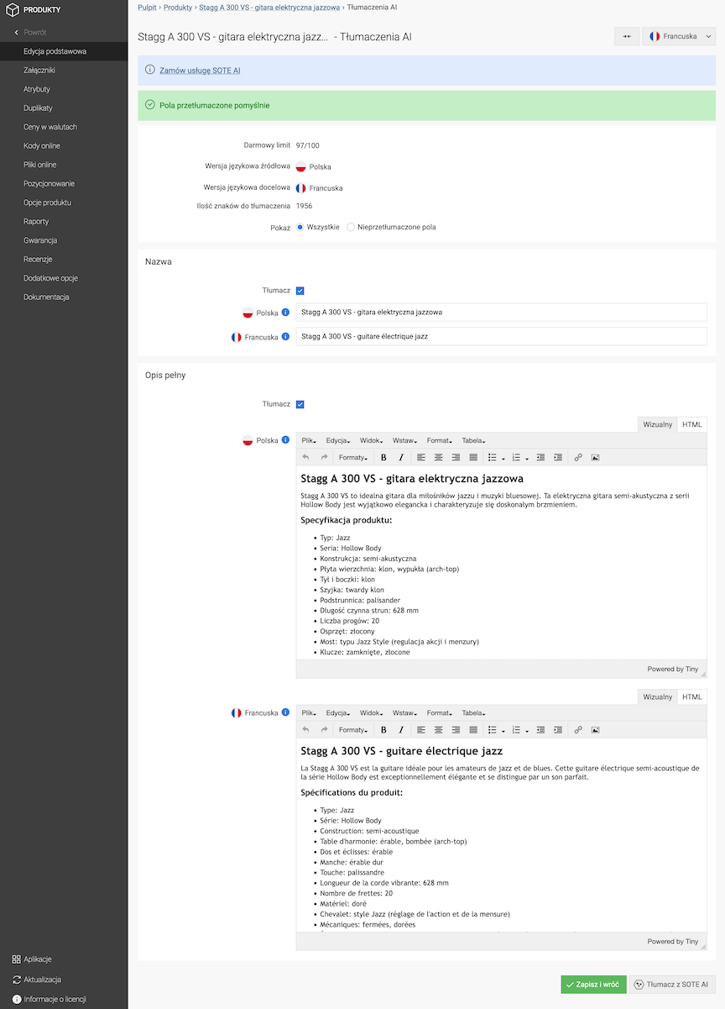Viewport: 725px width, 1009px height.
Task: Insert link icon in Polska editor
Action: [x=578, y=458]
